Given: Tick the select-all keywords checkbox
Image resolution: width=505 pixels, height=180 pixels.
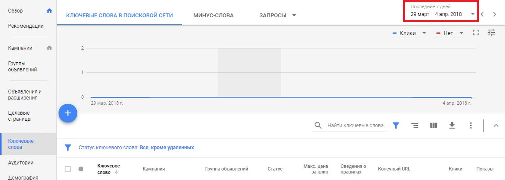Looking at the screenshot, I should 68,169.
